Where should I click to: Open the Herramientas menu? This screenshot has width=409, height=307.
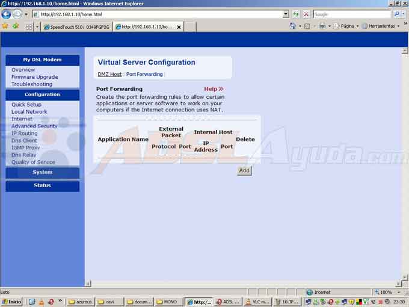[x=381, y=26]
